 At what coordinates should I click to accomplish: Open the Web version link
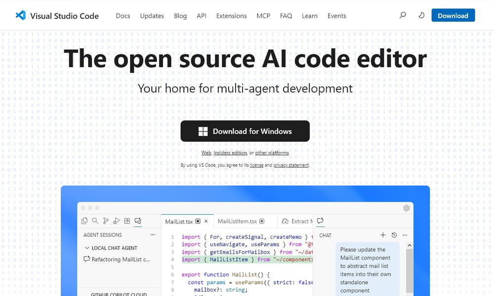coord(206,153)
